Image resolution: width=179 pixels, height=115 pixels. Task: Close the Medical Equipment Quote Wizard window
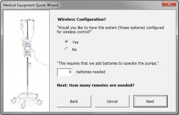coord(169,4)
